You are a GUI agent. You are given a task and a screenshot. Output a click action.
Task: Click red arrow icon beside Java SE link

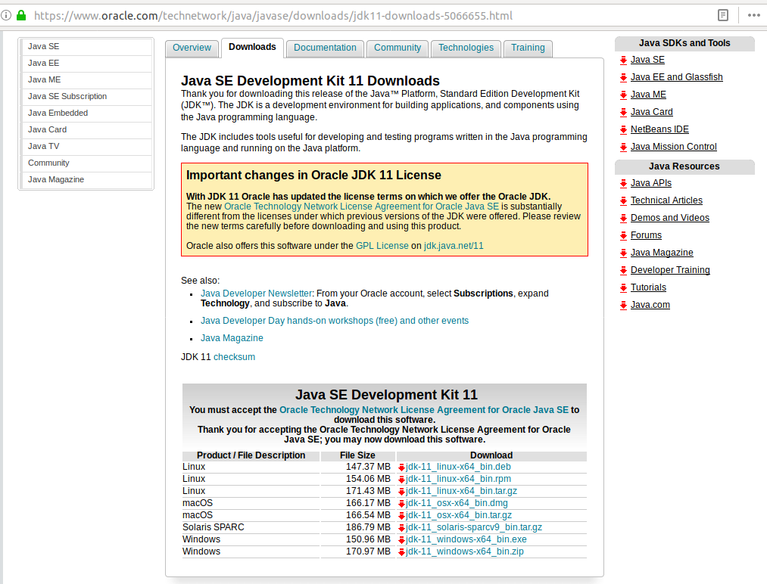[x=623, y=60]
